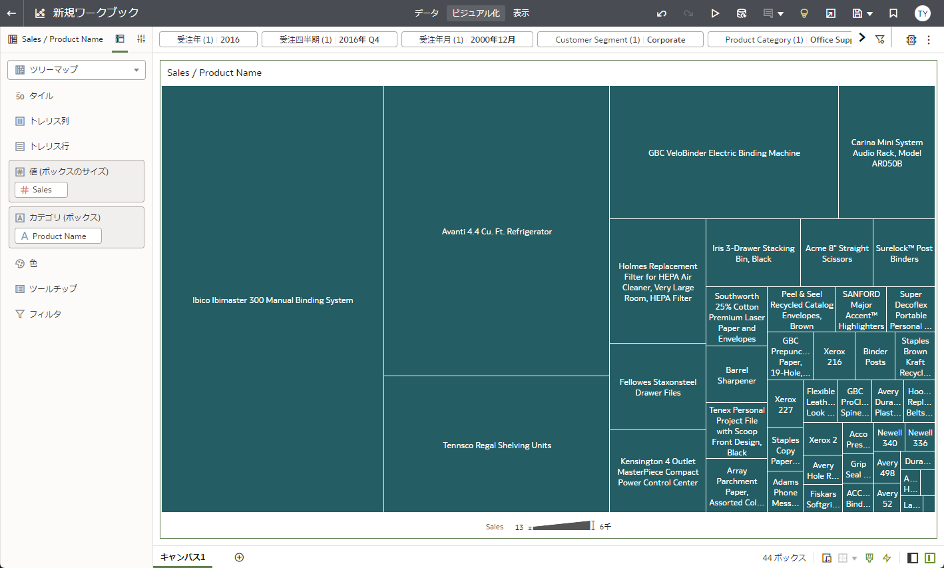Viewport: 944px width, 568px height.
Task: Open the 受注年月 2000年12月 filter
Action: coord(467,39)
